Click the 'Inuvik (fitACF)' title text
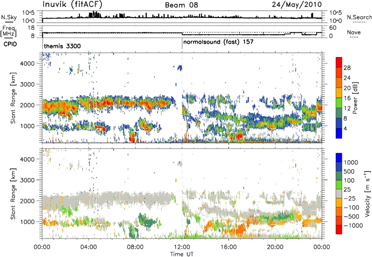Image resolution: width=372 pixels, height=257 pixels. [x=73, y=5]
